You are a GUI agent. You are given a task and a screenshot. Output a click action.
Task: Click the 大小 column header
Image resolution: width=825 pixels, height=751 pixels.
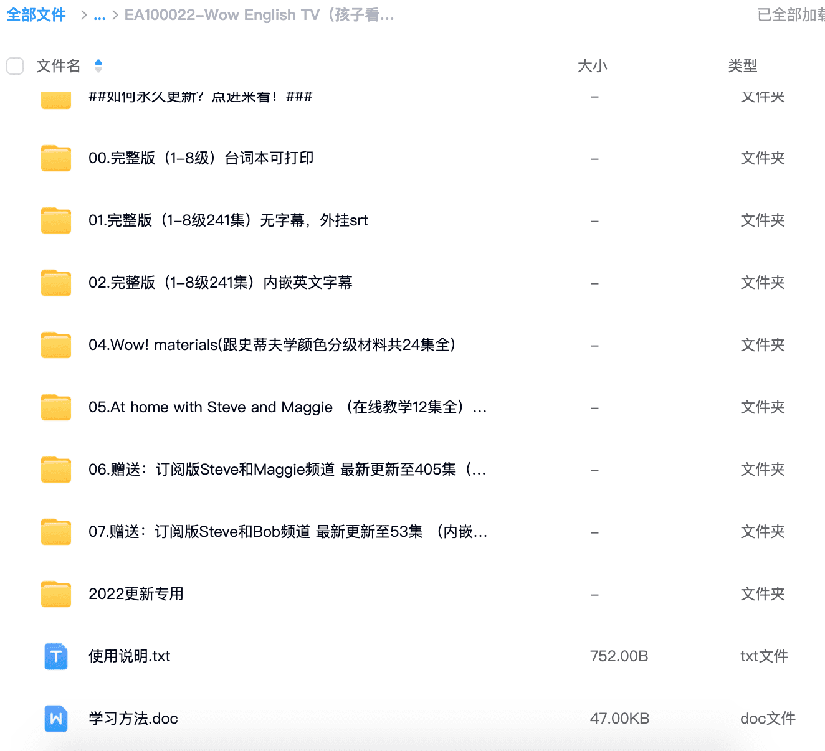point(592,65)
